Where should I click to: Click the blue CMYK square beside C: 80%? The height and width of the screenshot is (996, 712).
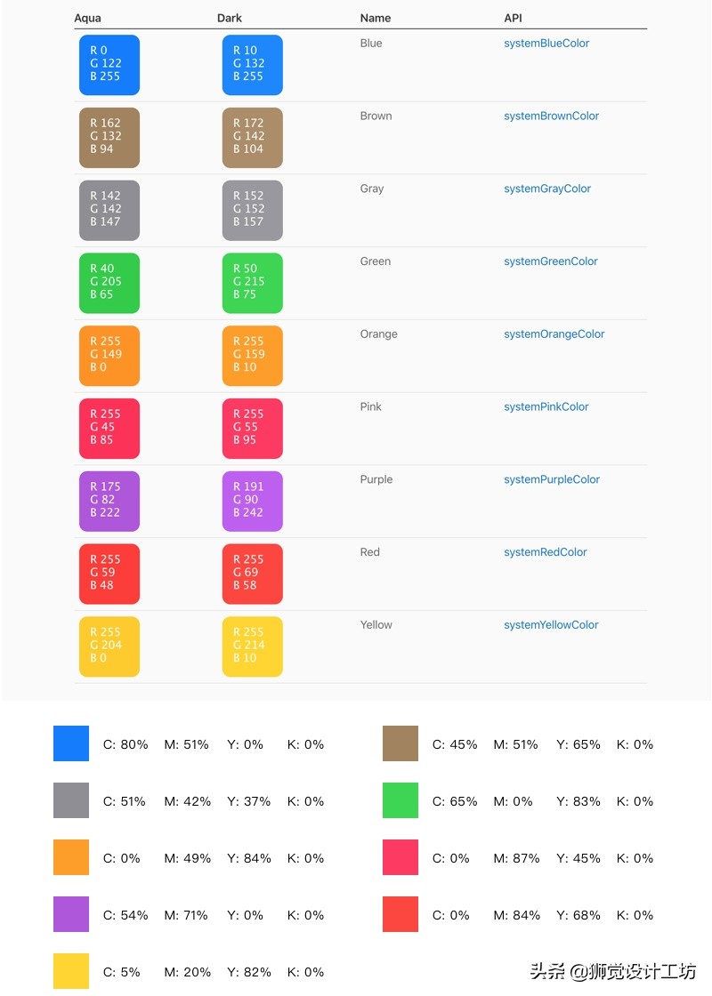coord(71,743)
